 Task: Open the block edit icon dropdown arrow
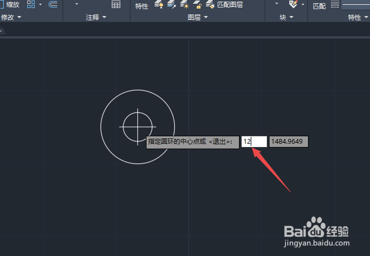click(303, 4)
